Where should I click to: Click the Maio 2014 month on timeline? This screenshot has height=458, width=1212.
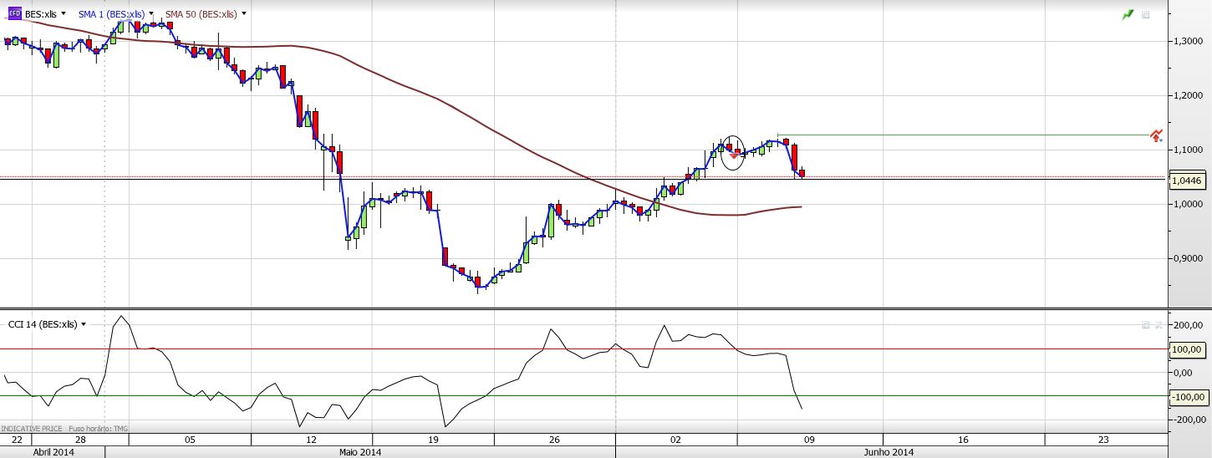(359, 452)
